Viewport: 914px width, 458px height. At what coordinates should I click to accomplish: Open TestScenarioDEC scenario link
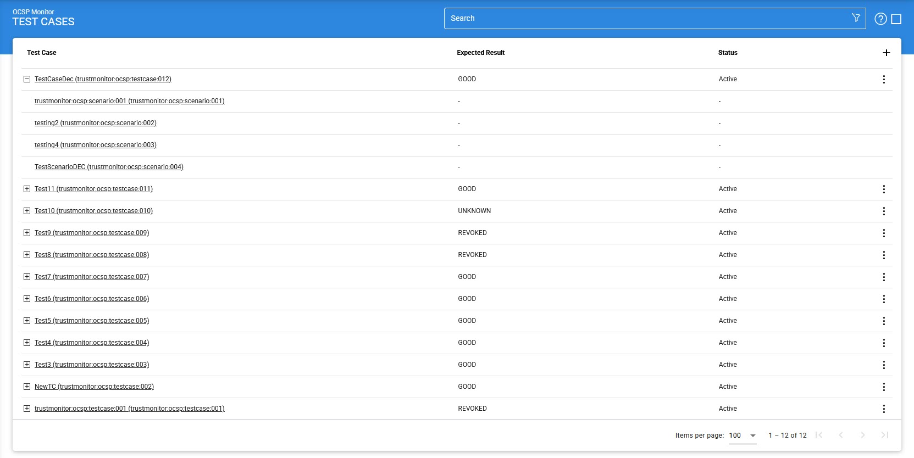pyautogui.click(x=109, y=167)
